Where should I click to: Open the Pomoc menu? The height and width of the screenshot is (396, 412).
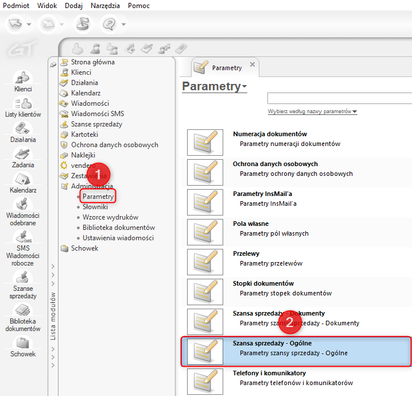point(139,6)
